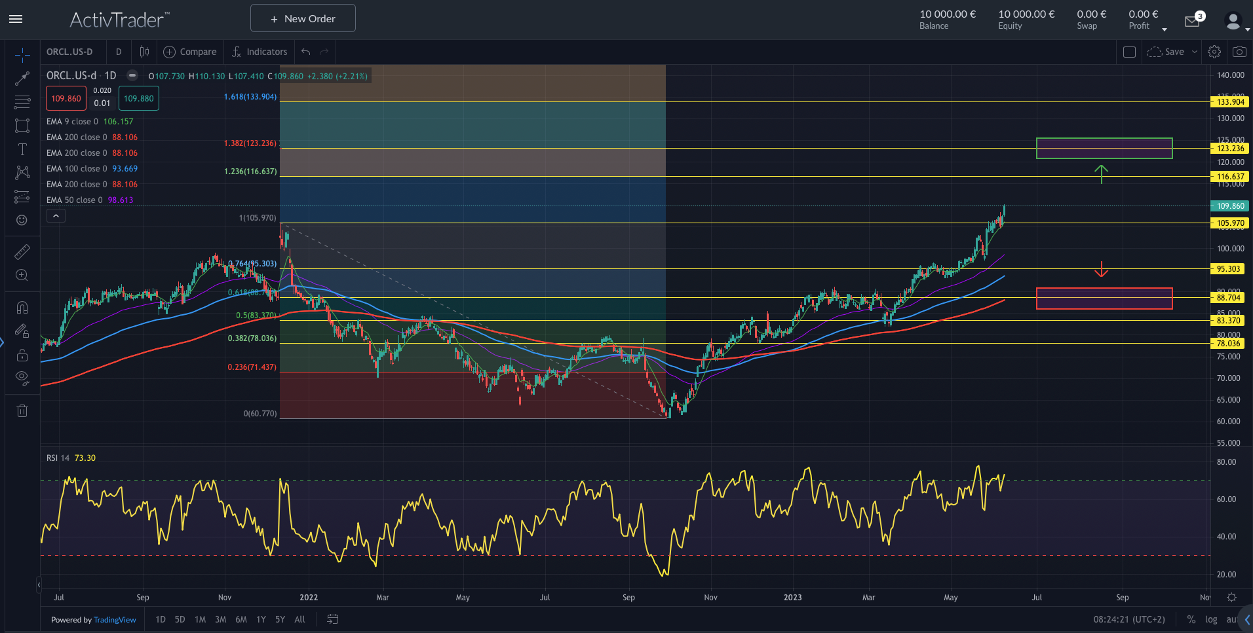Click the ORCL.US-D symbol search field
This screenshot has width=1253, height=633.
(69, 52)
